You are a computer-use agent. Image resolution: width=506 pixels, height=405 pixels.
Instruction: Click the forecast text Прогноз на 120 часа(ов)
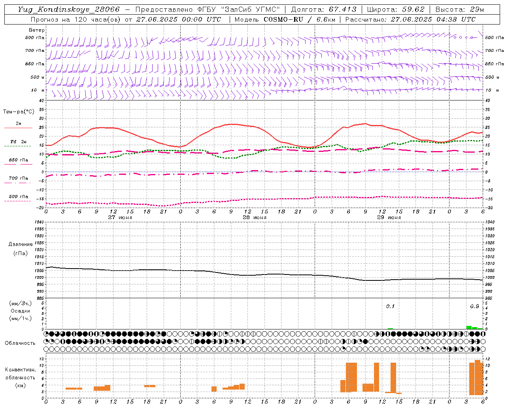(76, 19)
